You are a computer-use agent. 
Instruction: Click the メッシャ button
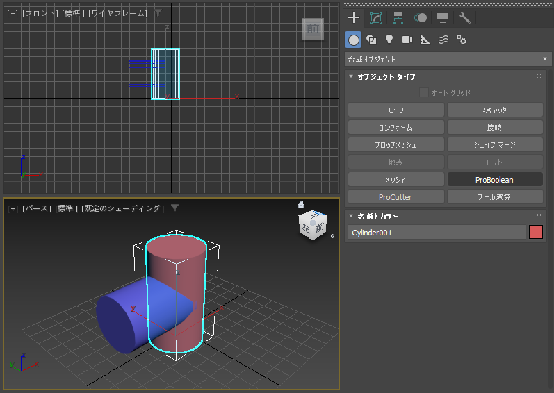point(396,180)
